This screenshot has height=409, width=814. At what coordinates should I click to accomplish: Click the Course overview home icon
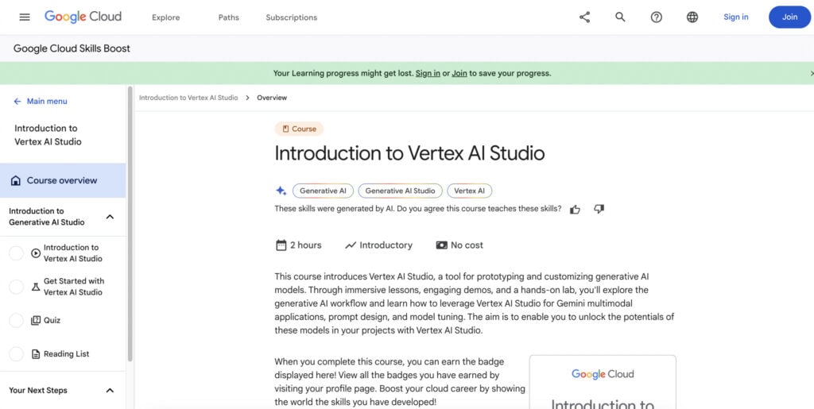click(x=16, y=180)
